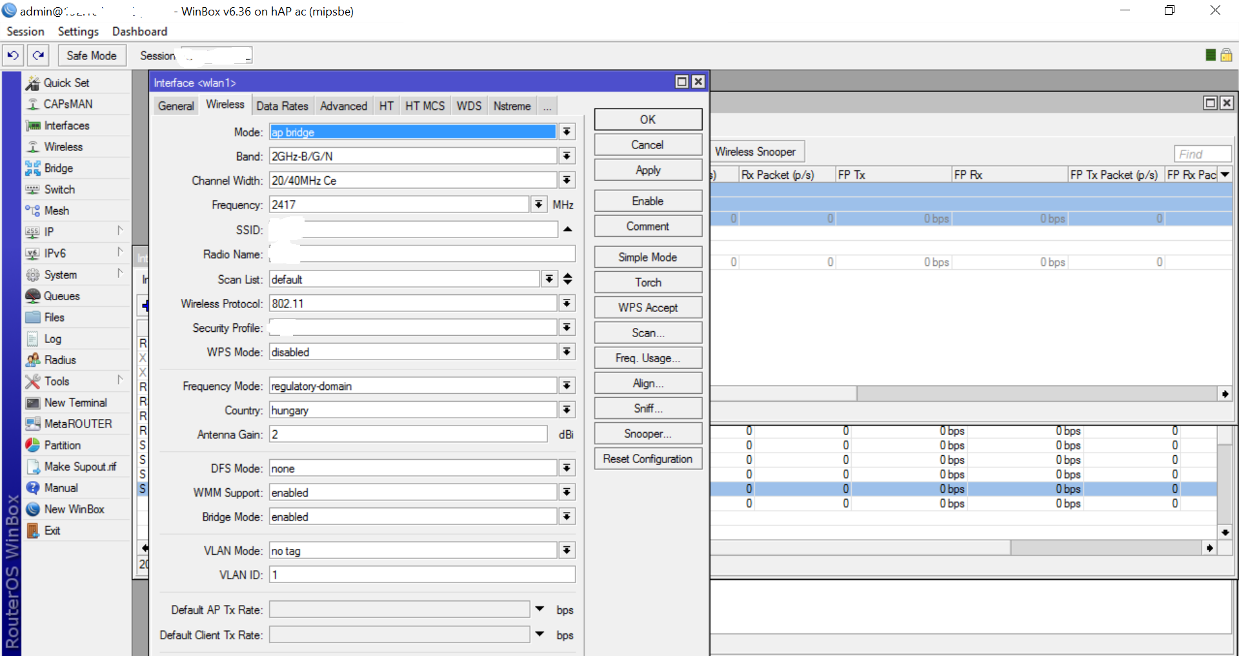This screenshot has height=656, width=1239.
Task: Open Interfaces sidebar icon
Action: pyautogui.click(x=33, y=125)
